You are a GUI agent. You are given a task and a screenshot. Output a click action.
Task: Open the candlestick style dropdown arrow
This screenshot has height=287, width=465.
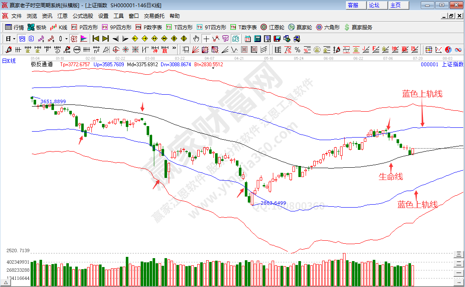66,39
